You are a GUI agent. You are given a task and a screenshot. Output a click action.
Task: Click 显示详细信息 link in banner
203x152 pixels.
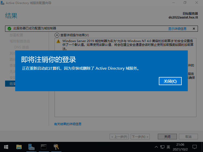tap(177, 29)
